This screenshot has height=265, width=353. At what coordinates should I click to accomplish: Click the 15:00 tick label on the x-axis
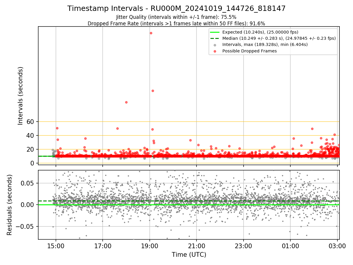tap(56, 246)
